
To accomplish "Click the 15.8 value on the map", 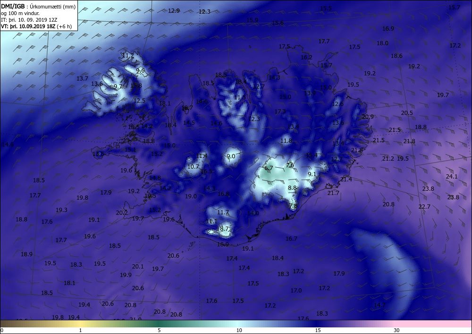I will point(136,86).
